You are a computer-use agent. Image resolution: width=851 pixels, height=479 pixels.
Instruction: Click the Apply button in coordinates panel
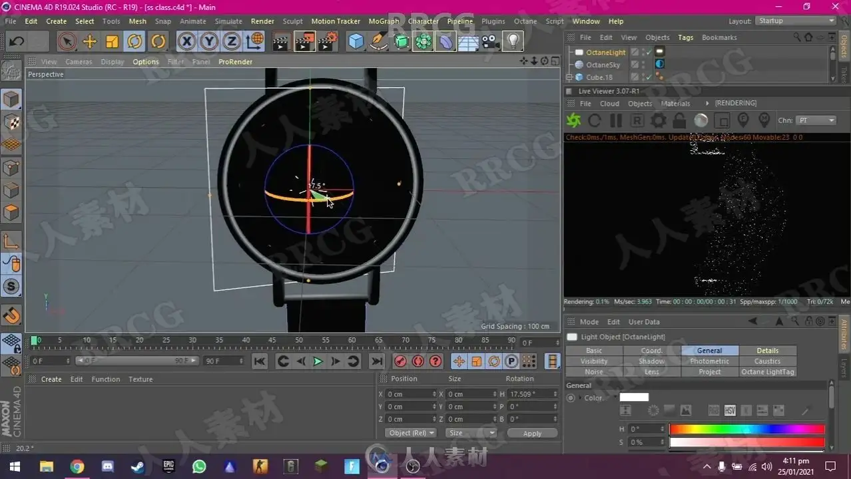point(532,433)
